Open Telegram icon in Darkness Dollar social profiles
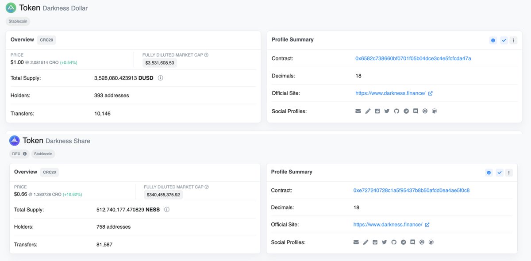 tap(406, 111)
